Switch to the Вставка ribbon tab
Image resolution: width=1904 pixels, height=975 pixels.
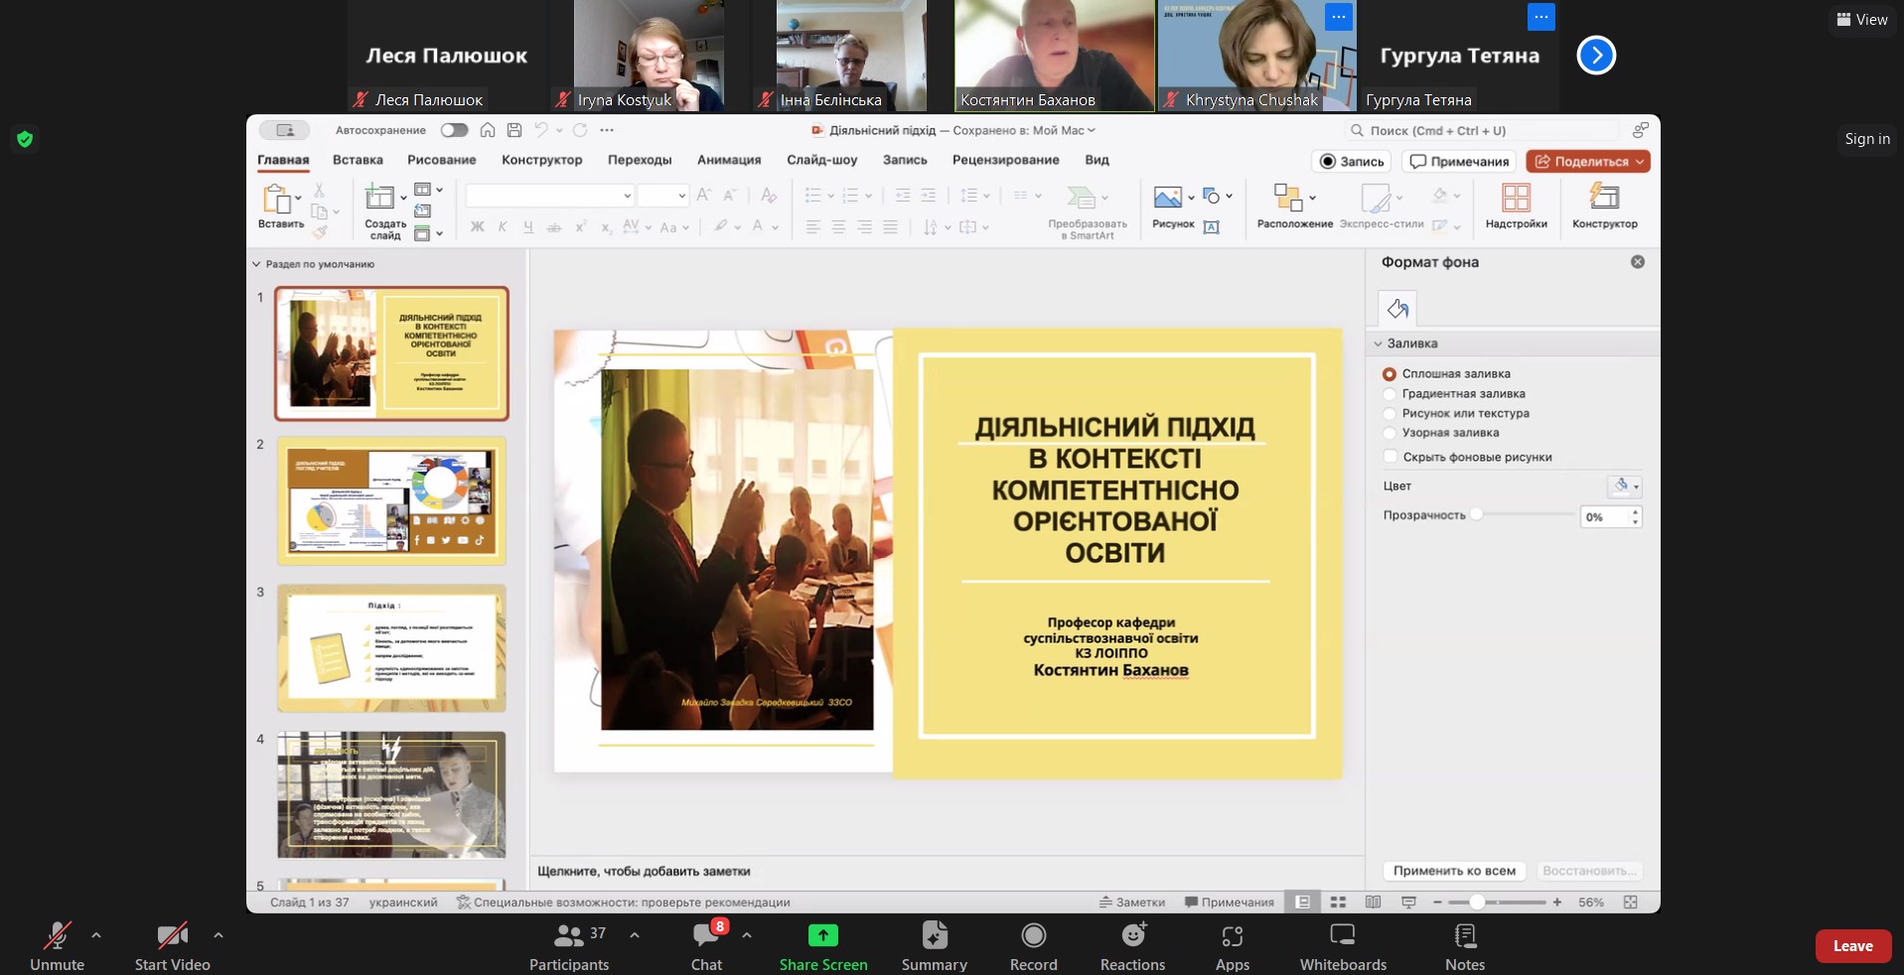point(358,160)
